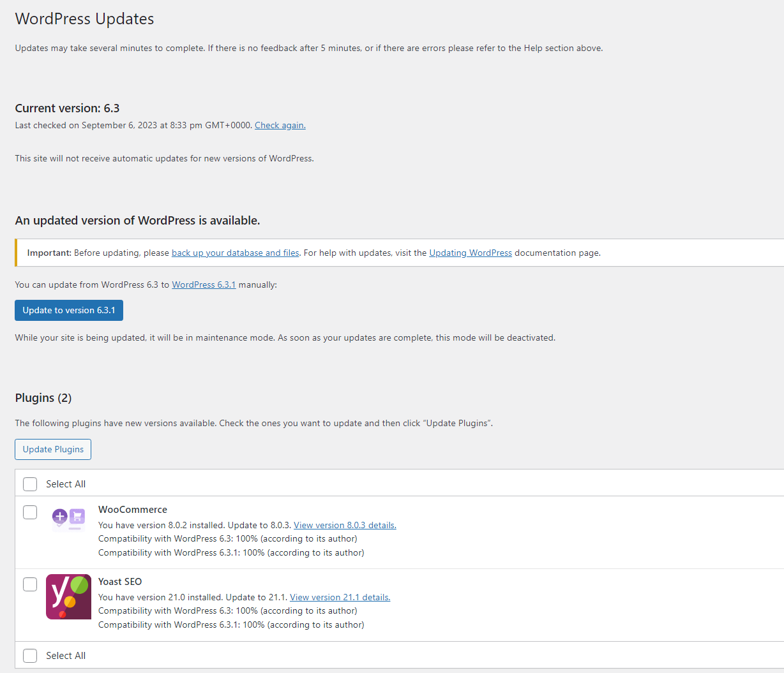
Task: Click the Update Plugins button
Action: click(x=52, y=449)
